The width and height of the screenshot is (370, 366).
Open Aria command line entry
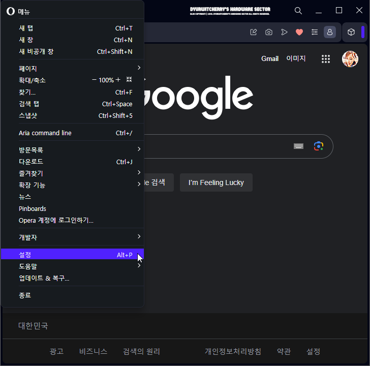(x=73, y=133)
